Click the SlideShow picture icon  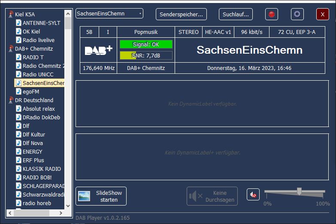[x=84, y=196]
